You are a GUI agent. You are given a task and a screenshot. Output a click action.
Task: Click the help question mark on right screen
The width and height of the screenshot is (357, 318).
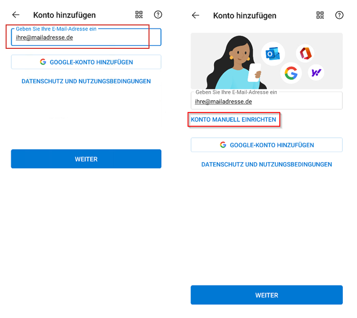(339, 15)
